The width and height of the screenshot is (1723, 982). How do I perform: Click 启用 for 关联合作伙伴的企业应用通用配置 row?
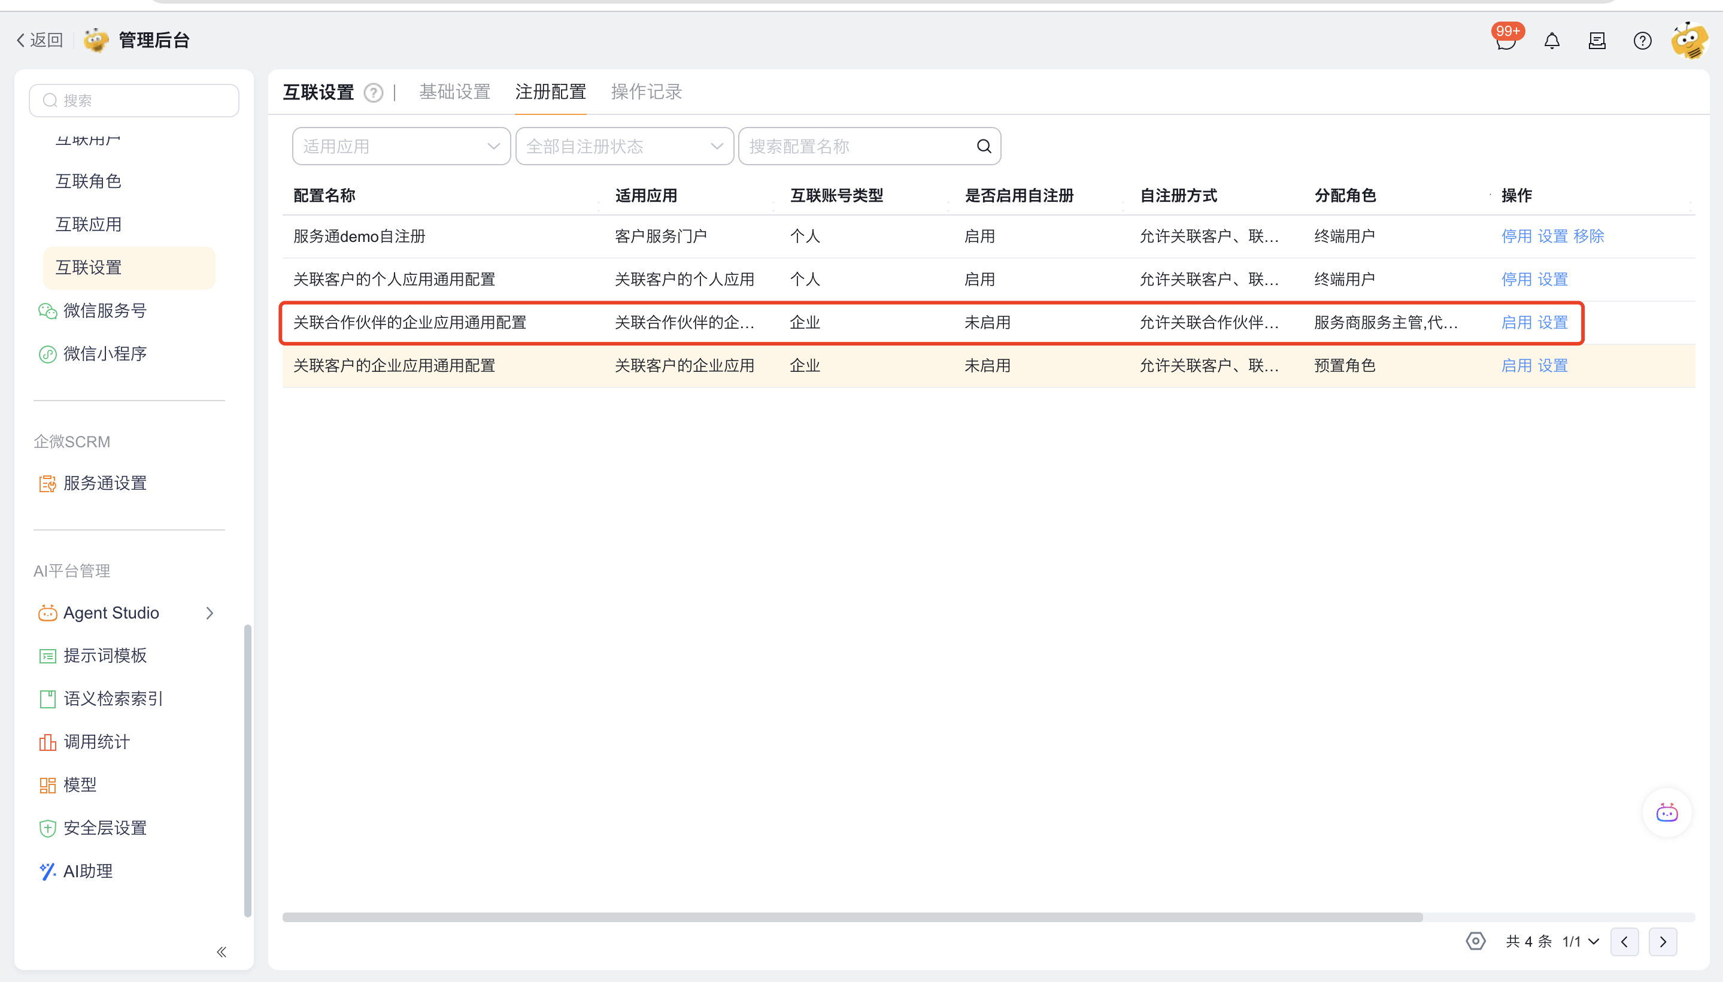pos(1516,322)
